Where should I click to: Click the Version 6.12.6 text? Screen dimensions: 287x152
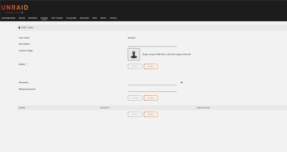13,13
